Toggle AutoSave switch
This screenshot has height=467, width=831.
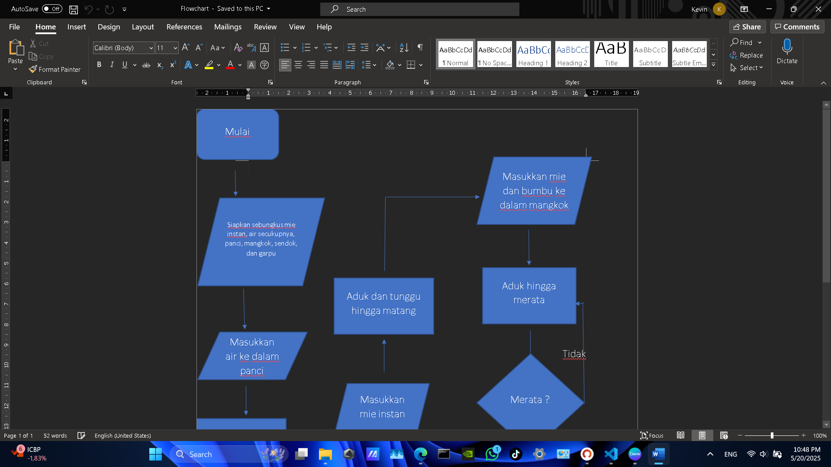pos(52,9)
